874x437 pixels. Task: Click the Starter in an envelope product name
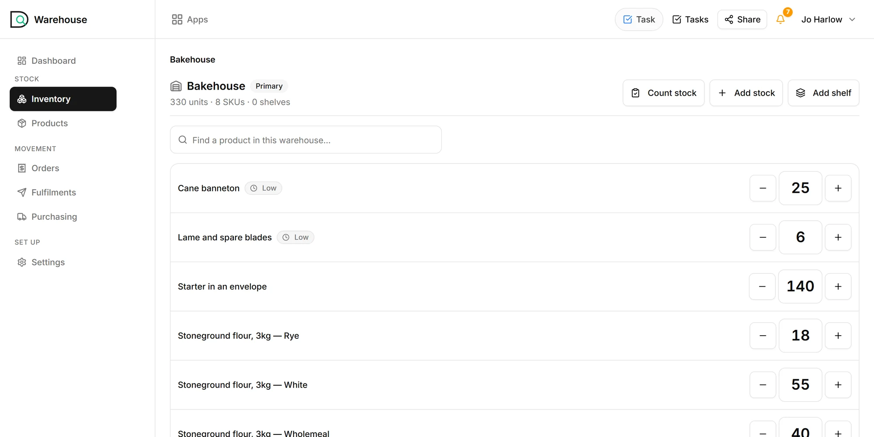point(222,287)
